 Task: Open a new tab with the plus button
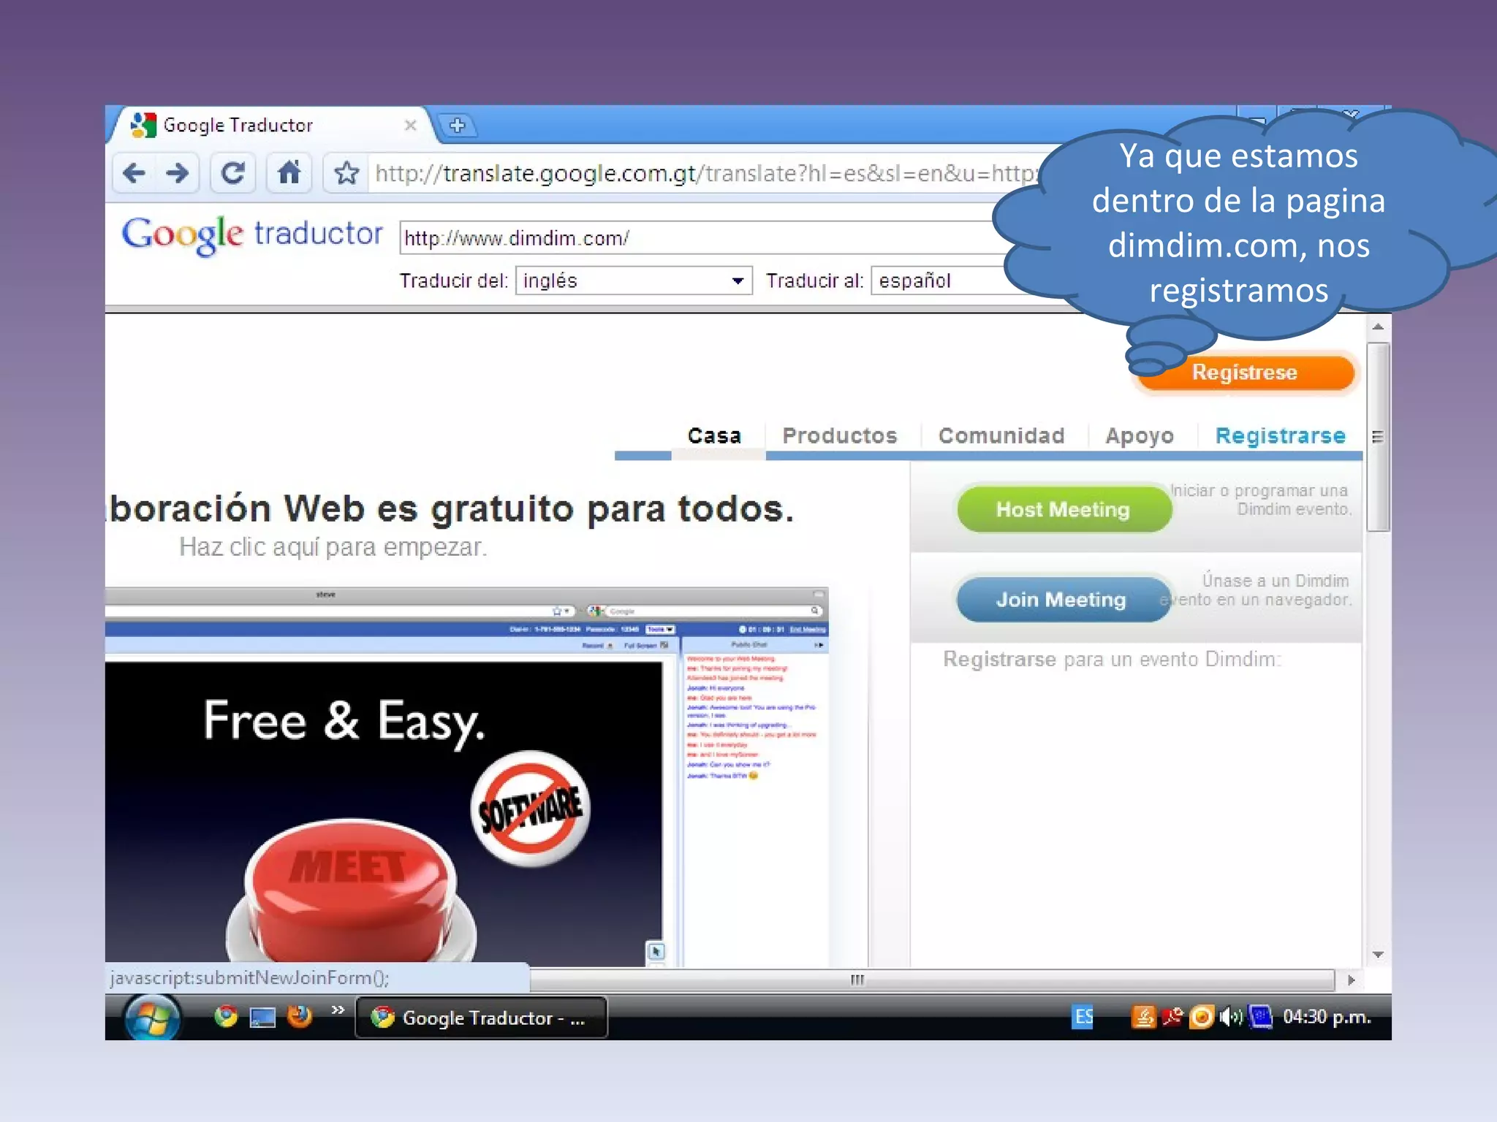coord(458,126)
